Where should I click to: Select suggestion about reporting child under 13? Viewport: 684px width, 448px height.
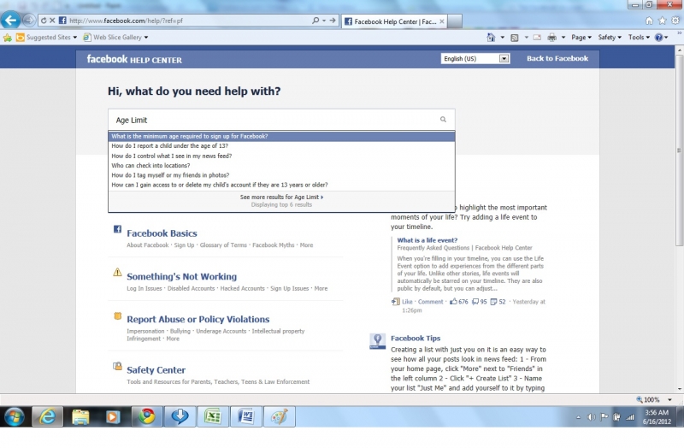[x=169, y=146]
